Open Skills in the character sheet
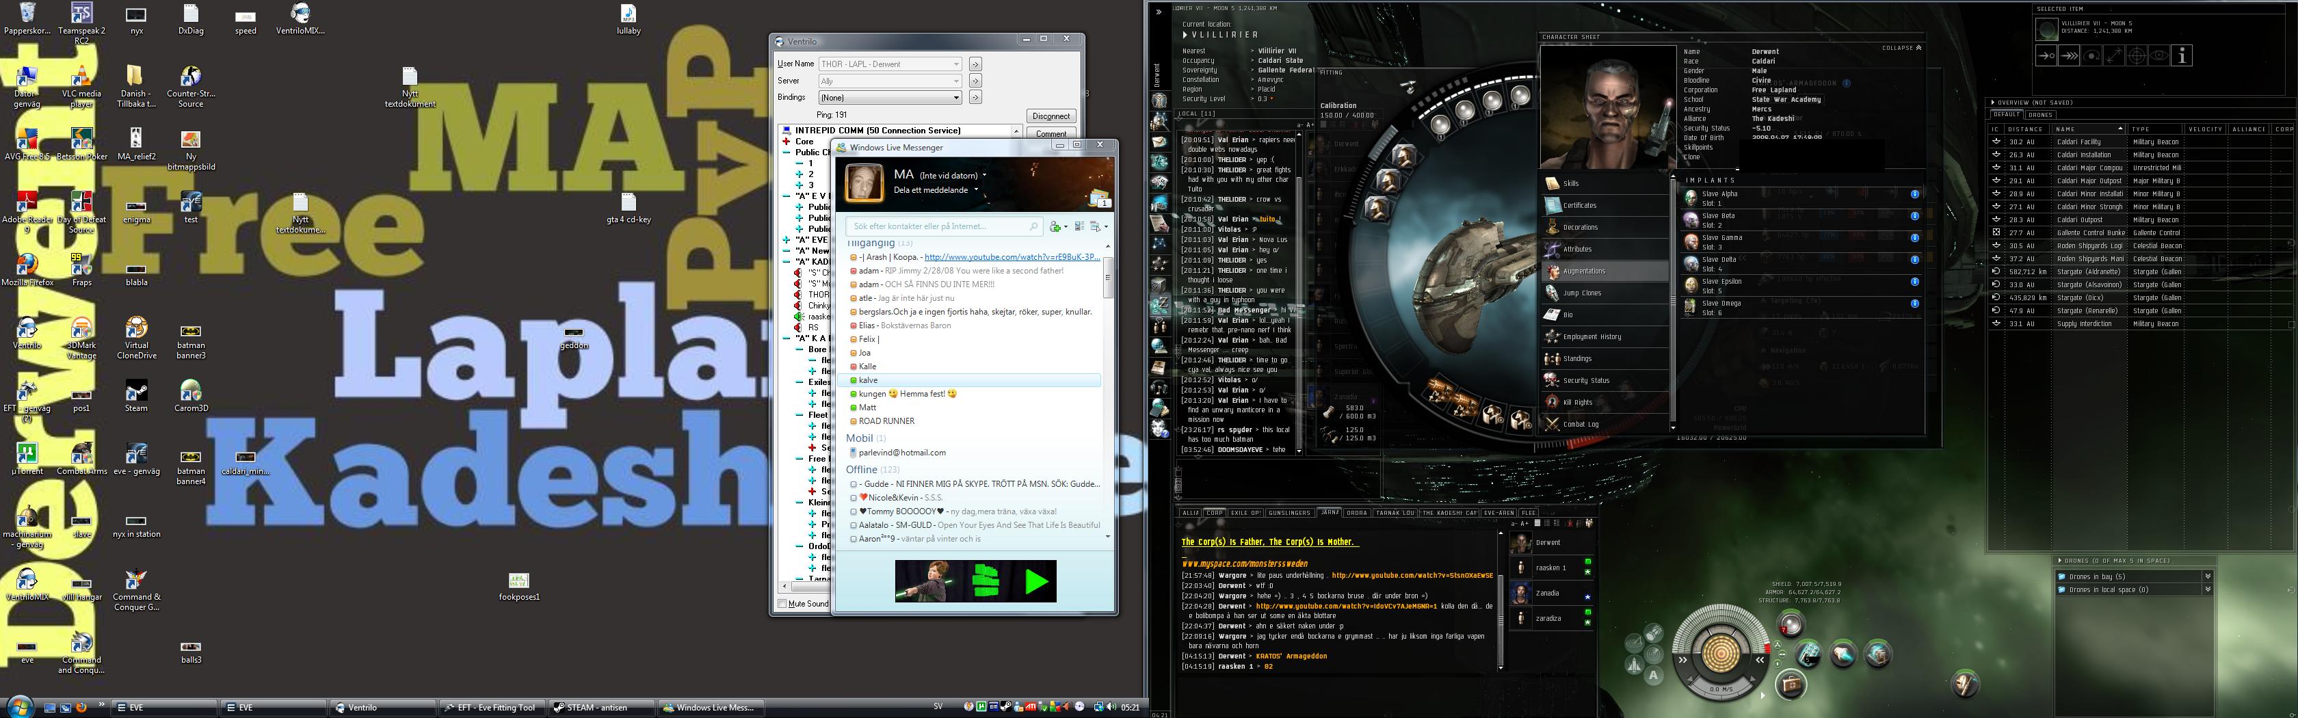 [x=1605, y=184]
